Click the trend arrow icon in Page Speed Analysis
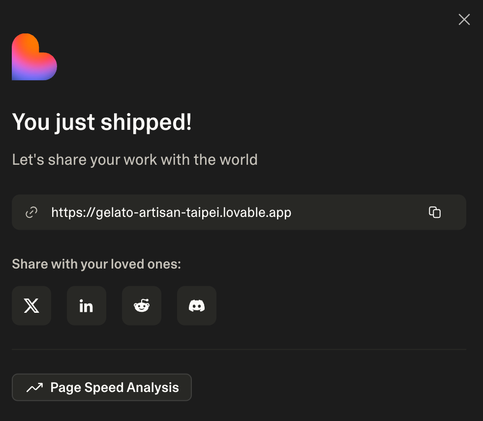 34,388
